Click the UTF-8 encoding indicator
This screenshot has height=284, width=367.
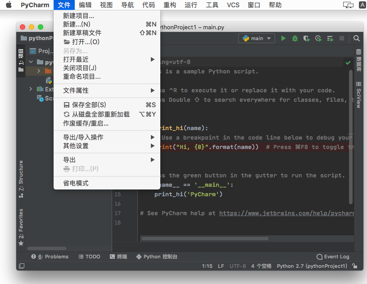238,266
